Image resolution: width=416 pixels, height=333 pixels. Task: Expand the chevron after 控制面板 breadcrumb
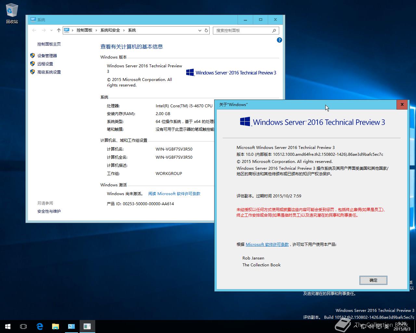[x=96, y=30]
